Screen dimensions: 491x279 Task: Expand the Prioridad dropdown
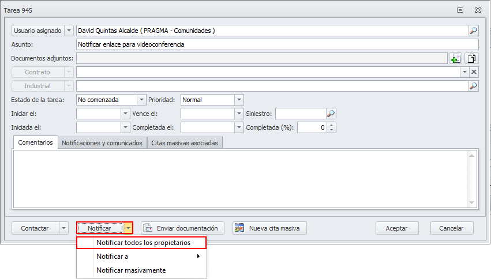(239, 100)
